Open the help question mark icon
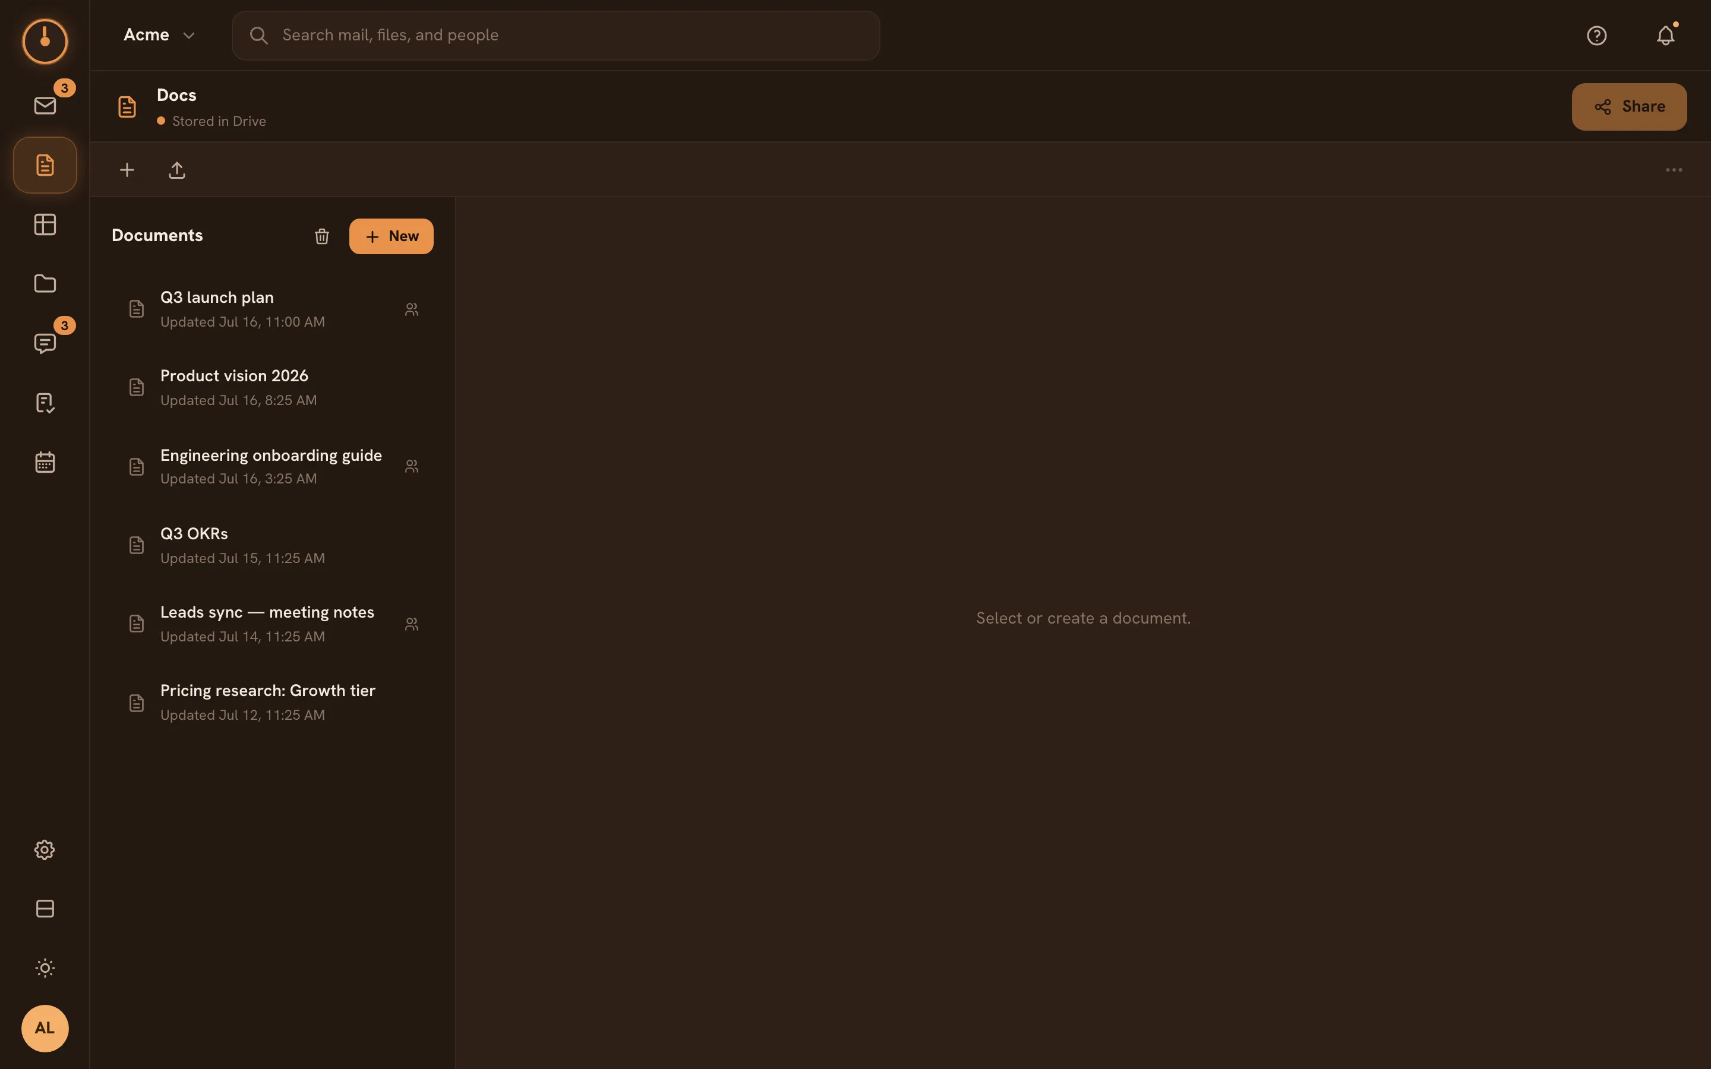 (x=1596, y=36)
